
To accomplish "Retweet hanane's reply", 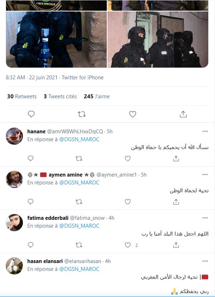I will [x=79, y=158].
